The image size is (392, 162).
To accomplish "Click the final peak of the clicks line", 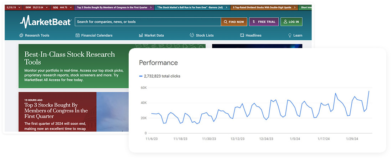I will tap(369, 92).
